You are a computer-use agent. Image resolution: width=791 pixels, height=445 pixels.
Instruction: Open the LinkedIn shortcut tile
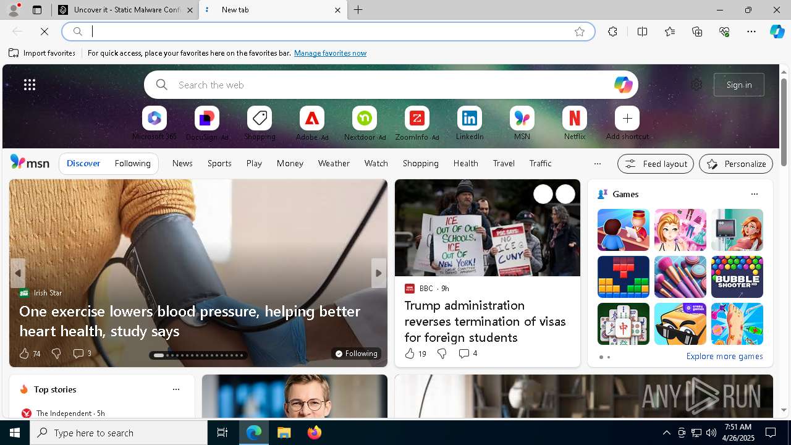tap(470, 118)
